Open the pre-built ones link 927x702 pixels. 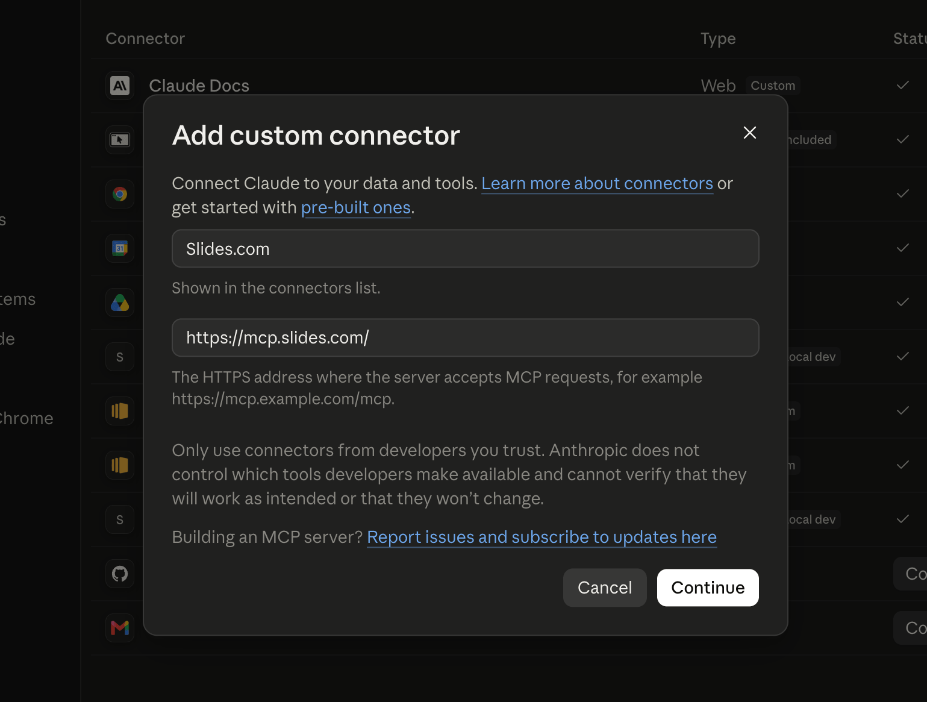point(356,207)
